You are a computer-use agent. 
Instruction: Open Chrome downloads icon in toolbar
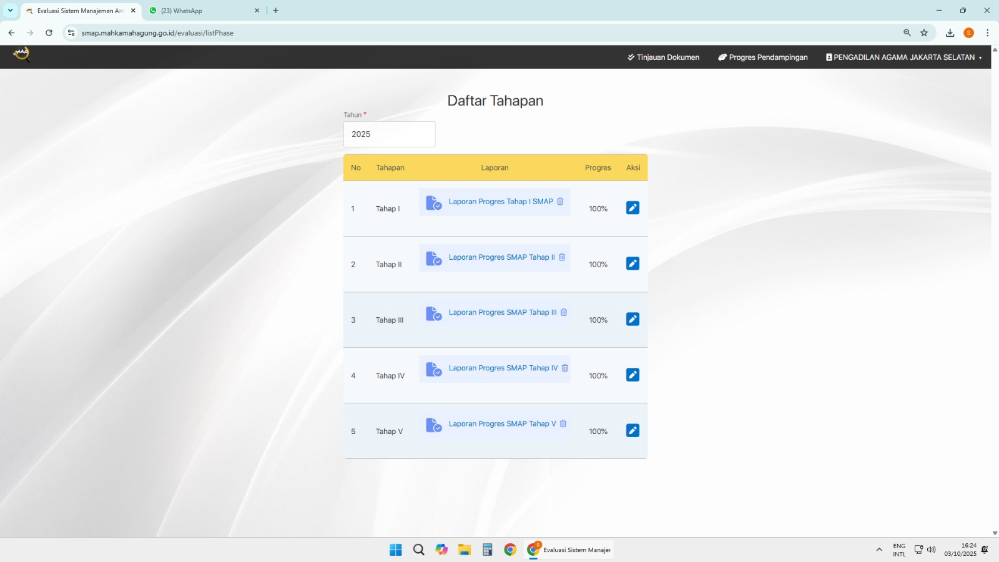[x=950, y=33]
